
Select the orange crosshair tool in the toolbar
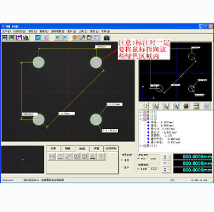pyautogui.click(x=75, y=37)
